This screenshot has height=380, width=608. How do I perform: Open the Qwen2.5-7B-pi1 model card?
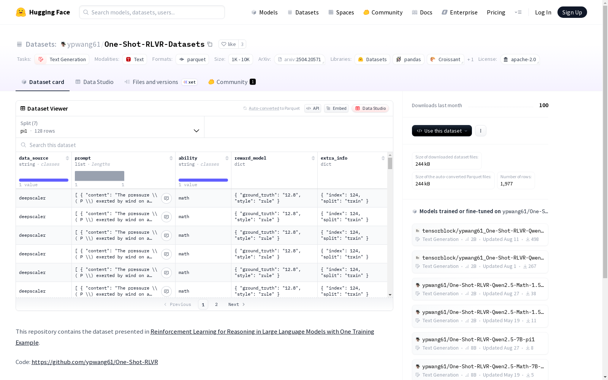[480, 343]
